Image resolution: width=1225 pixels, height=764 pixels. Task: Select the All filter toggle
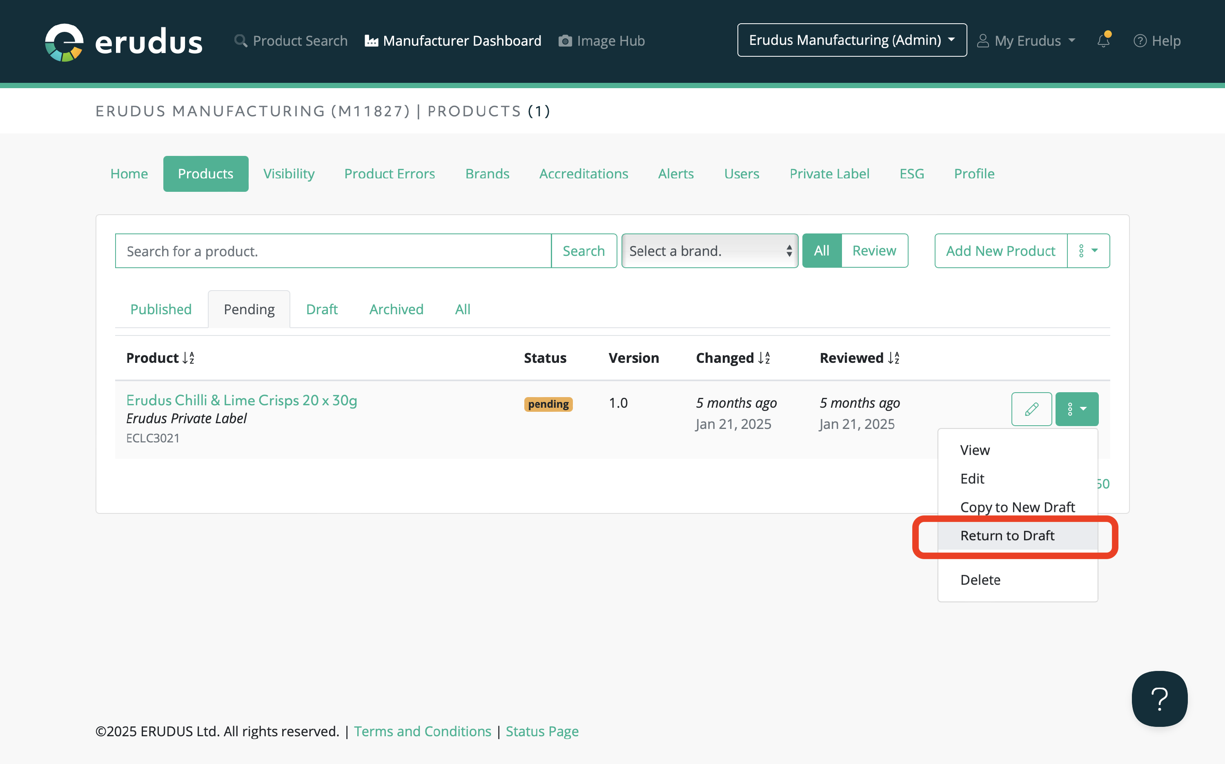coord(822,251)
